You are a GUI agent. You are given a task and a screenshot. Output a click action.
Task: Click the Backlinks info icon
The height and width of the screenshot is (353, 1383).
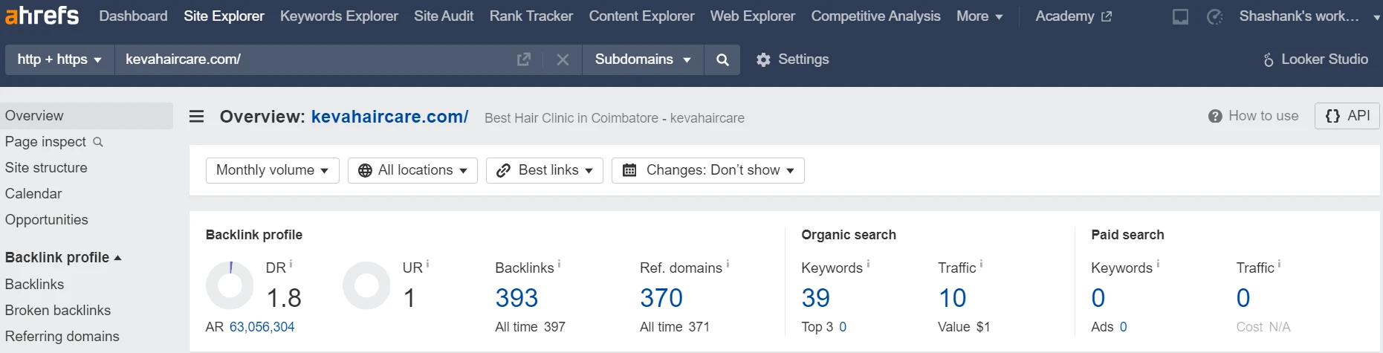click(559, 264)
